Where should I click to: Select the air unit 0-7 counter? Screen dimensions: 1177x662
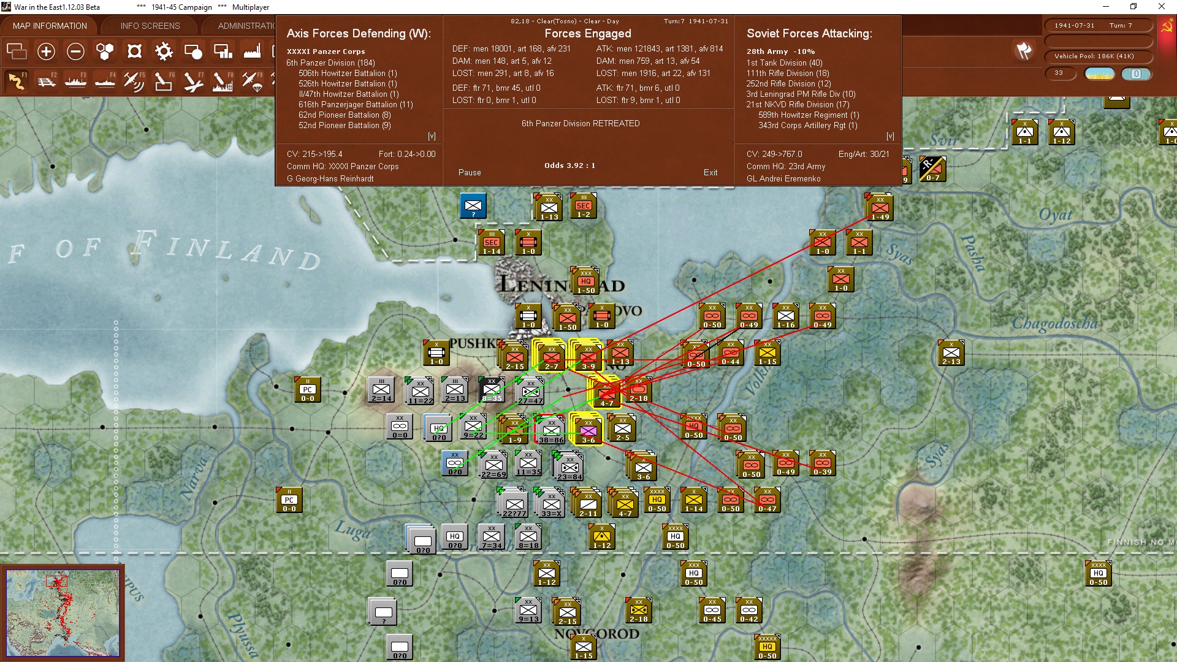click(x=932, y=169)
